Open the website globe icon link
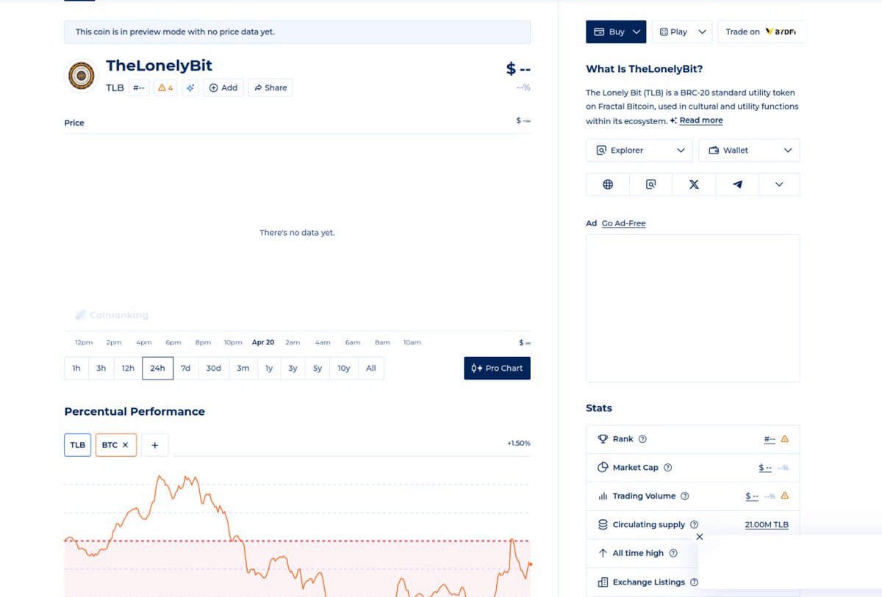 pos(608,184)
